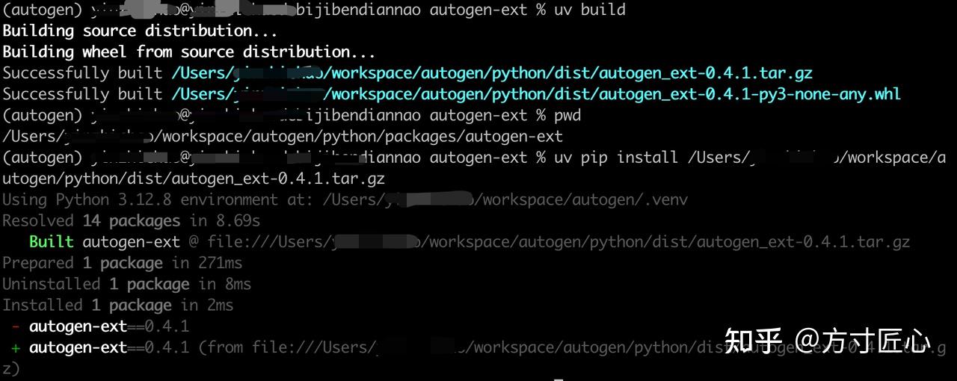This screenshot has height=381, width=957.
Task: Click the @方寸匠心 author watermark
Action: [863, 341]
